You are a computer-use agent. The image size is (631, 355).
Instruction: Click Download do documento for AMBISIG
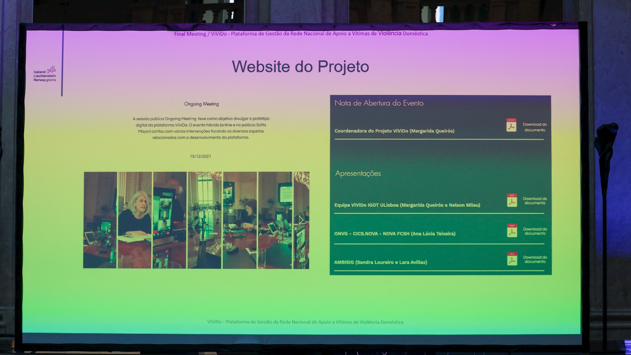click(535, 260)
